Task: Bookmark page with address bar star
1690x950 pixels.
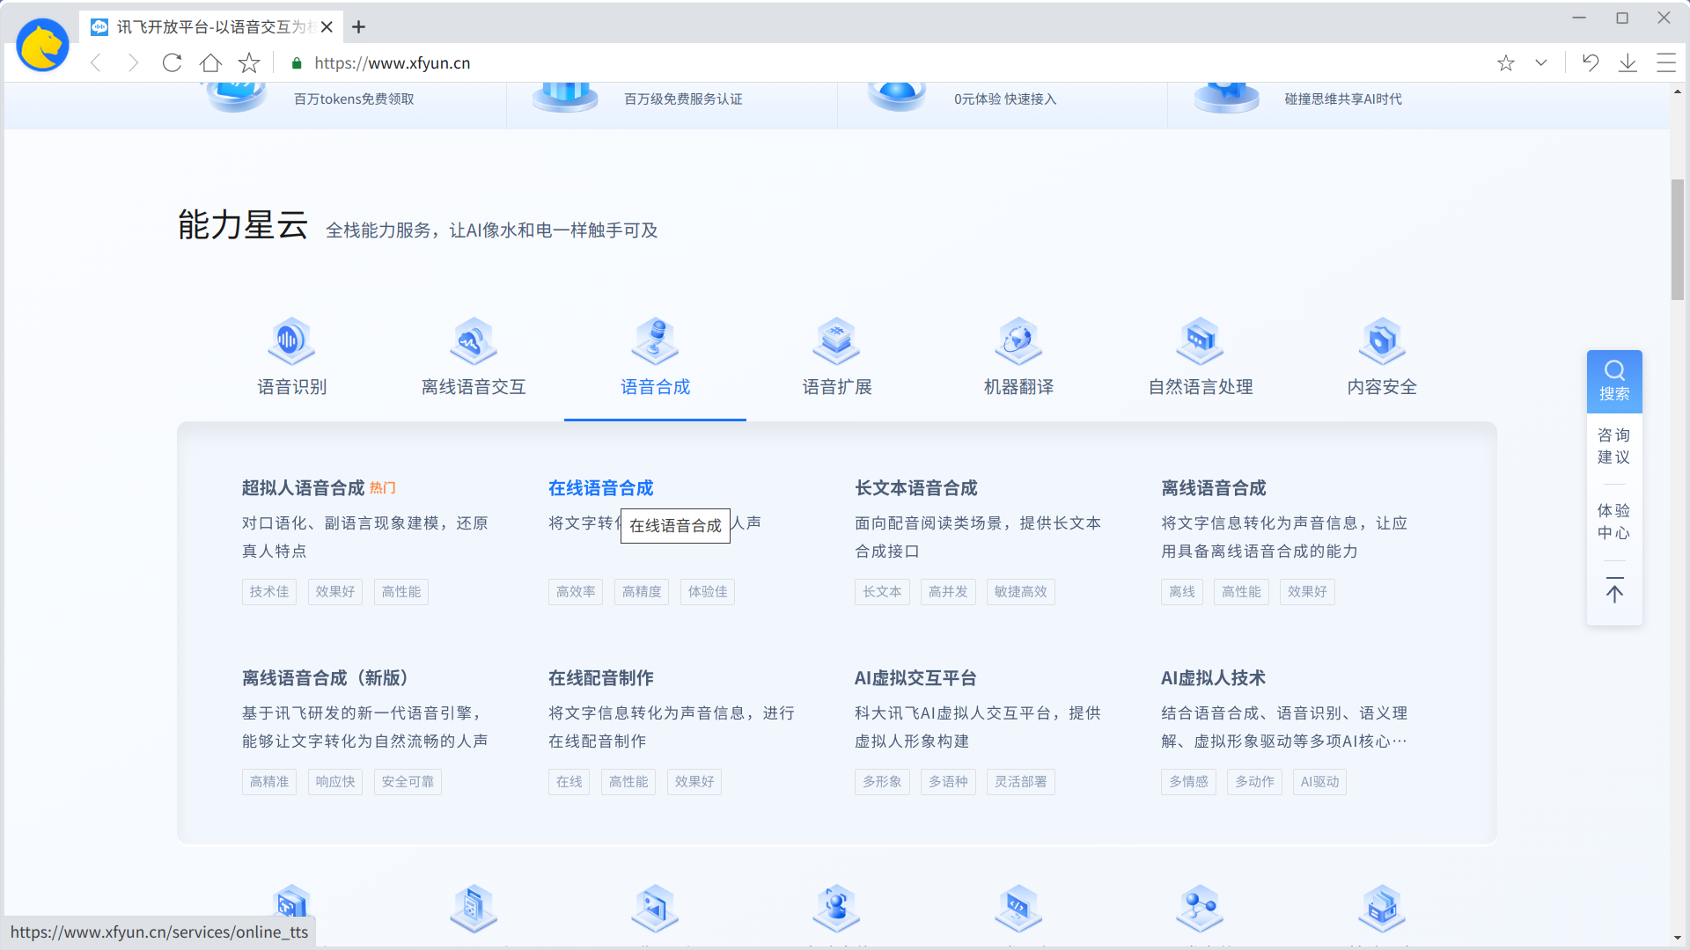Action: [x=1505, y=62]
